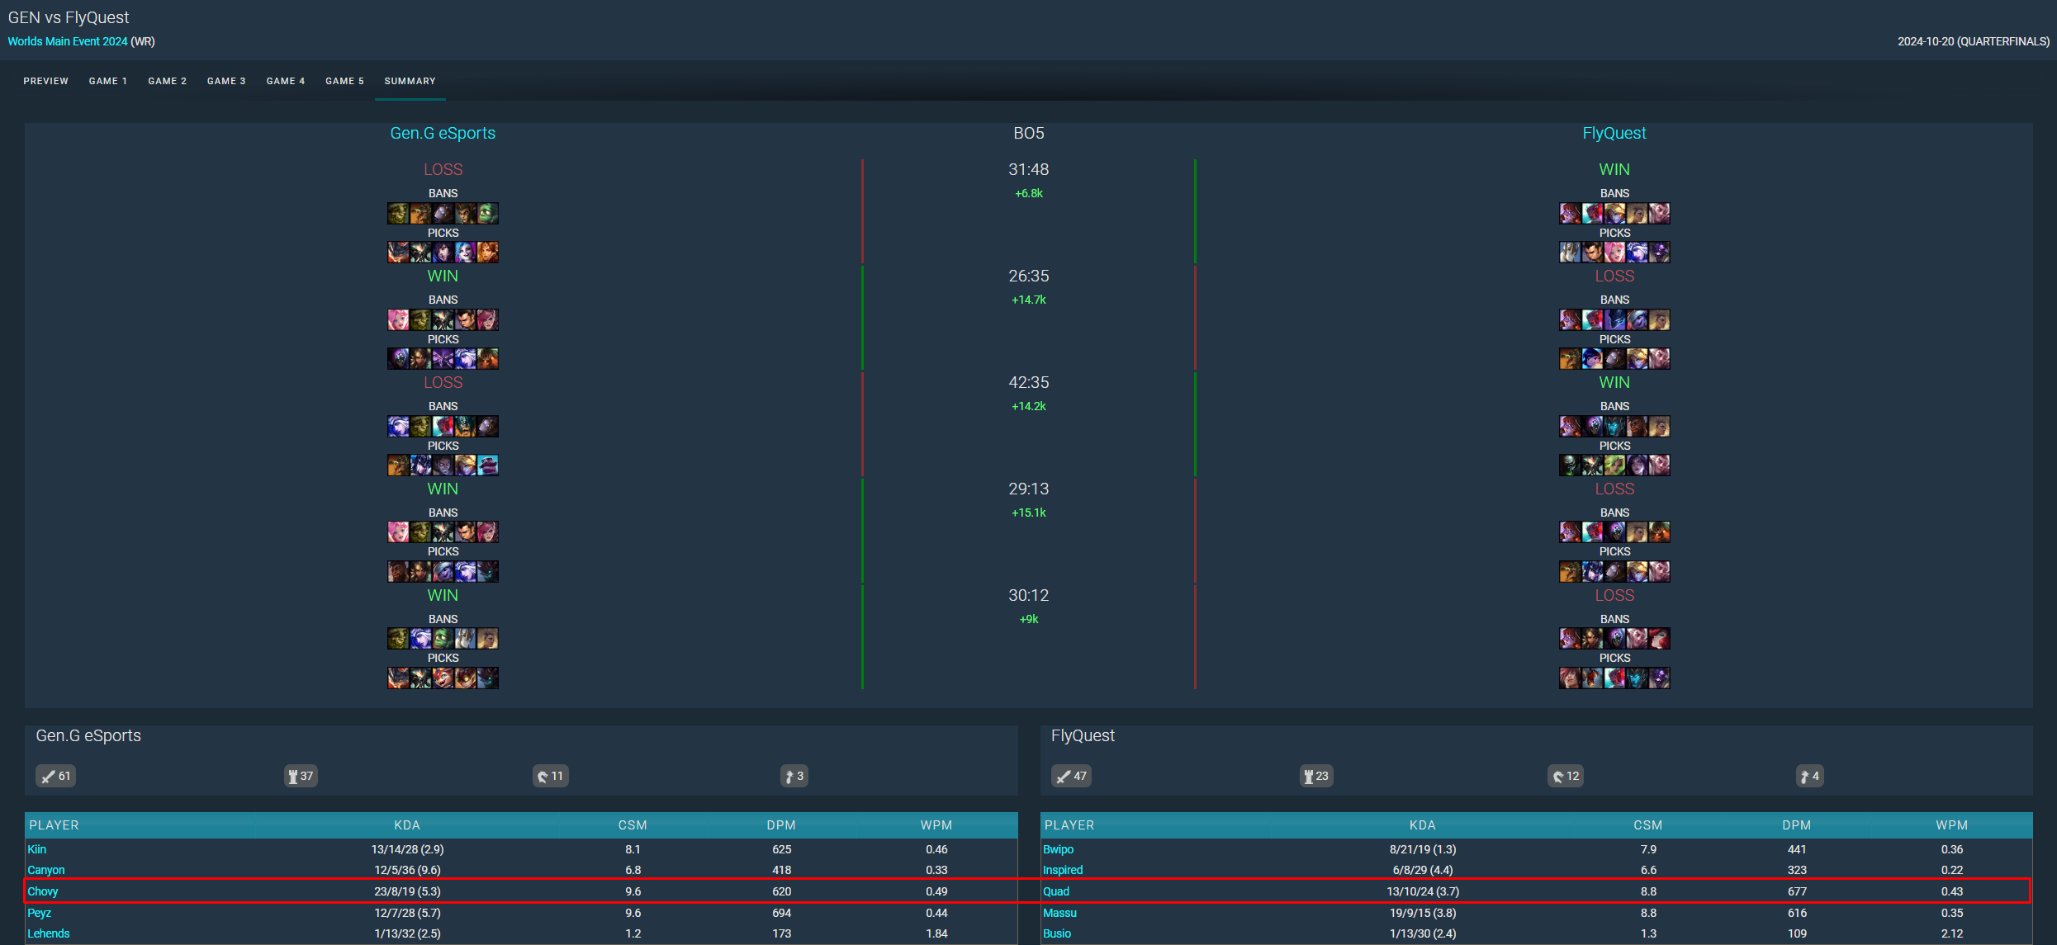Click Ahri in Gen.G's game 1 picks
The height and width of the screenshot is (945, 2057).
[x=443, y=252]
